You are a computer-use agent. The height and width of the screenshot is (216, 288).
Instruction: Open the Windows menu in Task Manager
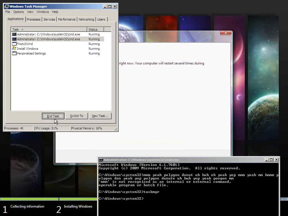point(43,12)
